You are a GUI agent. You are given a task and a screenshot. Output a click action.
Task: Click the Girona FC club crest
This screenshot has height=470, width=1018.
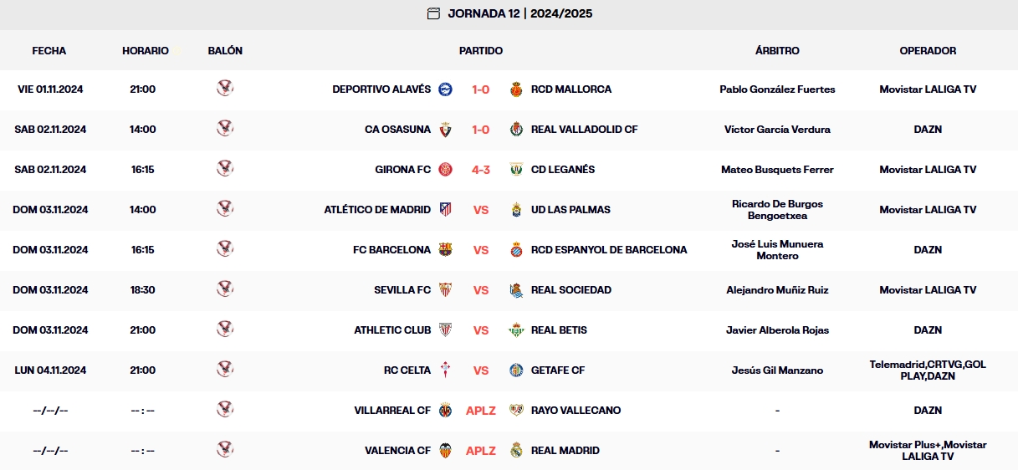coord(446,170)
